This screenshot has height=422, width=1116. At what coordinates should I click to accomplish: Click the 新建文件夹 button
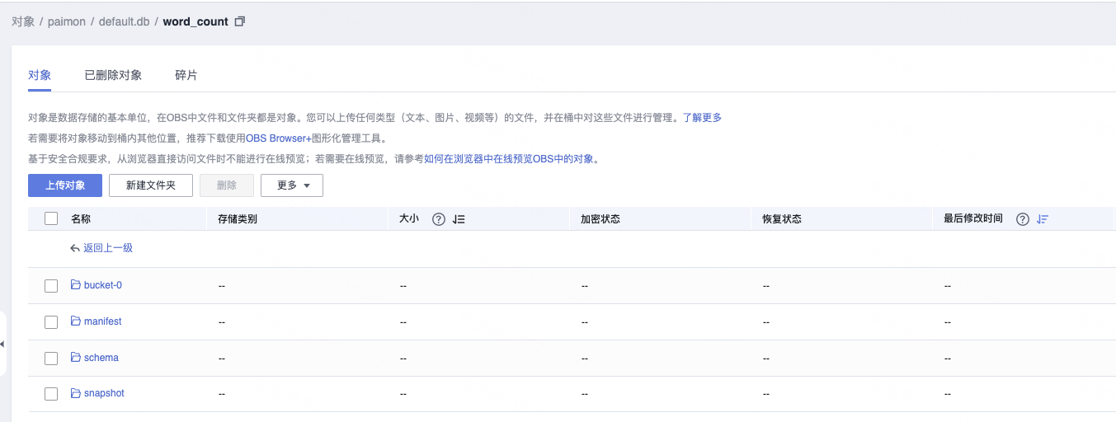(151, 185)
